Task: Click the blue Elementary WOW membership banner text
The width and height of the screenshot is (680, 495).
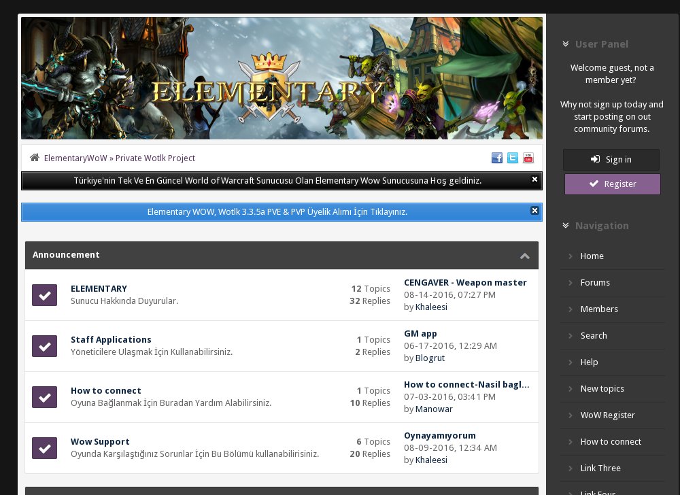Action: coord(277,212)
